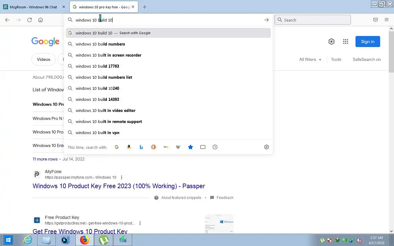Open Google search Tools
The image size is (394, 246).
point(336,59)
